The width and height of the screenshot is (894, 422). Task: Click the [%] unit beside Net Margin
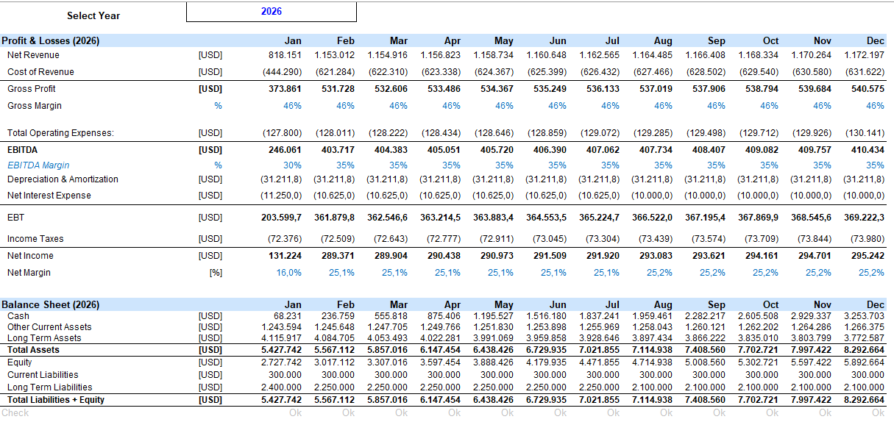click(x=216, y=273)
